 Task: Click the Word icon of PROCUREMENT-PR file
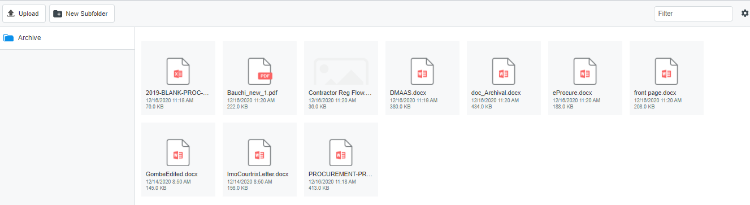(x=341, y=152)
